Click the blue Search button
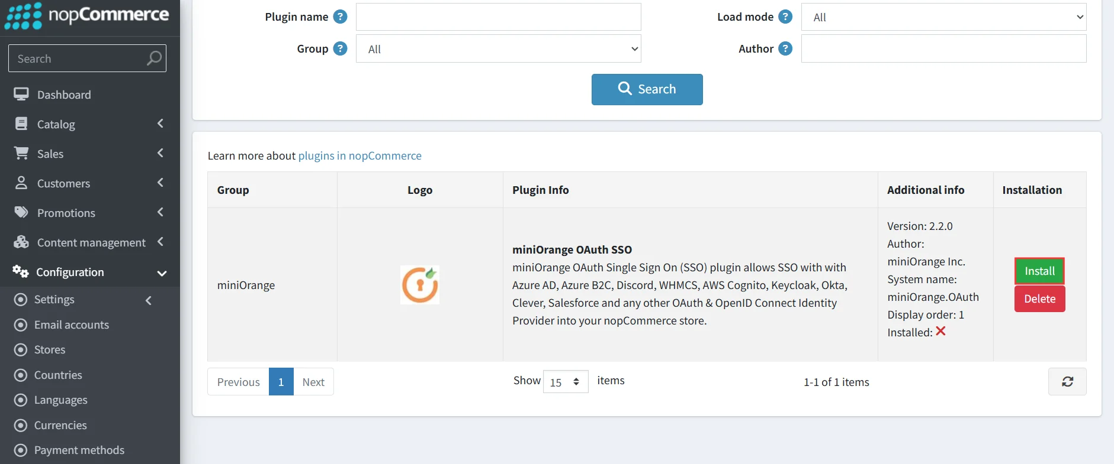1114x464 pixels. (x=647, y=89)
